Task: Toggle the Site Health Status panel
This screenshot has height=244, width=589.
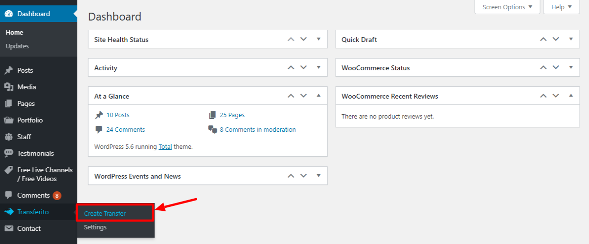Action: pyautogui.click(x=318, y=39)
